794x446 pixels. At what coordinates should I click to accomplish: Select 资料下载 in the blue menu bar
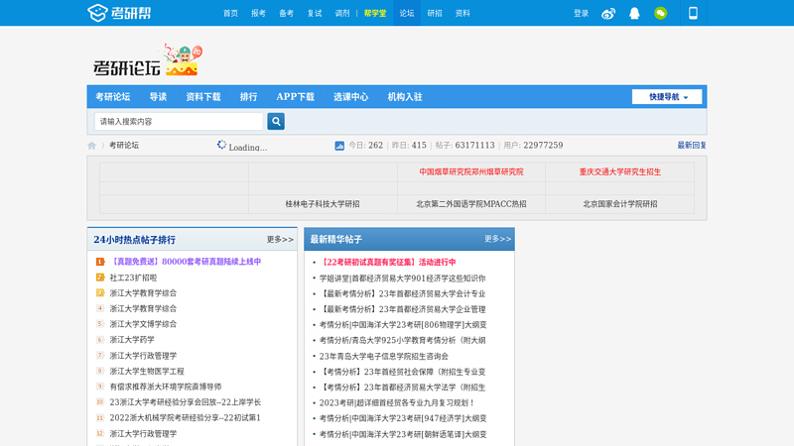tap(203, 96)
